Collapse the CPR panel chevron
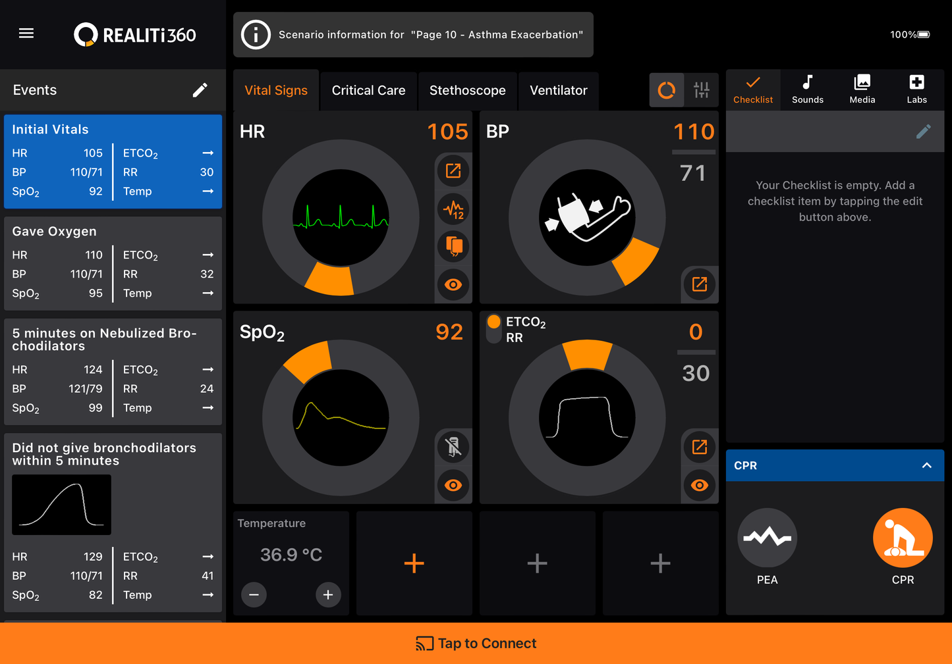Viewport: 952px width, 664px height. (927, 465)
